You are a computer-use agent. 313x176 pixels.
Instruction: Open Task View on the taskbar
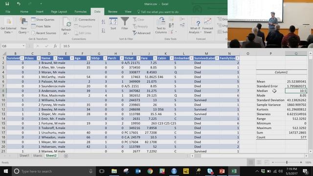(x=102, y=171)
